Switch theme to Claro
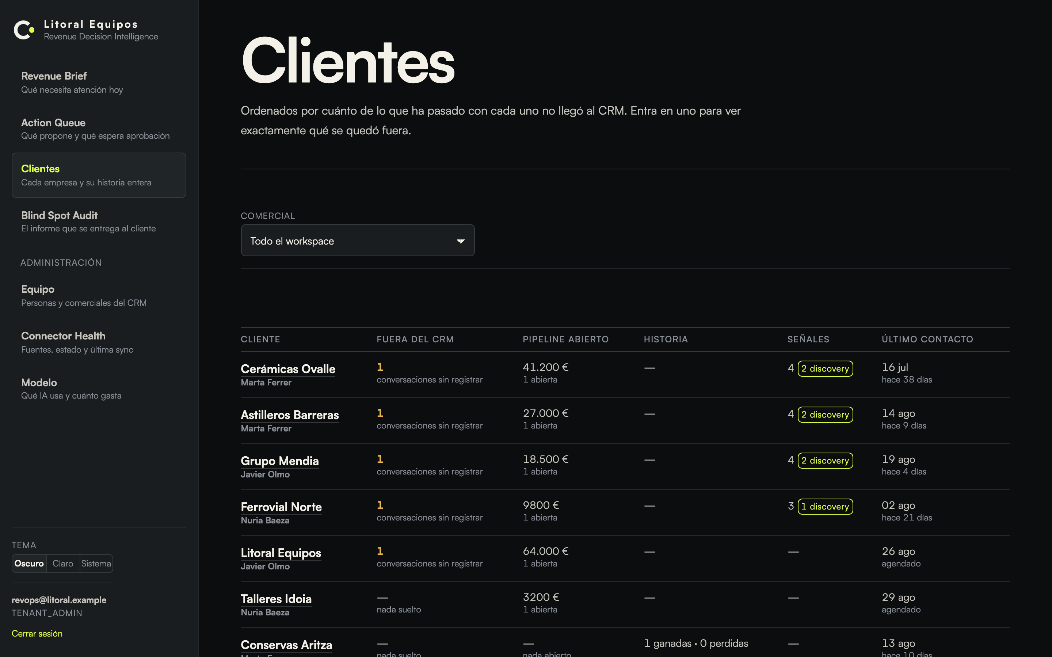 click(63, 564)
